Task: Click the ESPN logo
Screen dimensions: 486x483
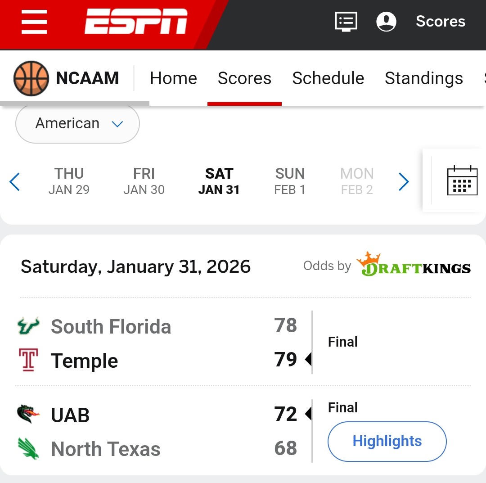Action: coord(136,22)
